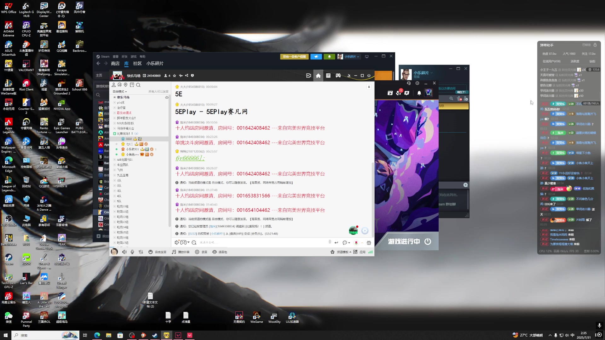This screenshot has width=605, height=340.
Task: Click the yellow account alert button in Steam
Action: coord(294,57)
